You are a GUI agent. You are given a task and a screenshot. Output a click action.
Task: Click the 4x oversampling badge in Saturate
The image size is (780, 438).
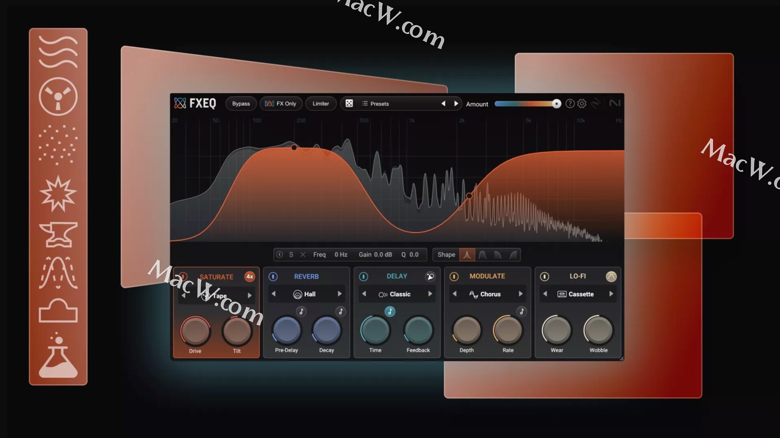[x=249, y=277]
